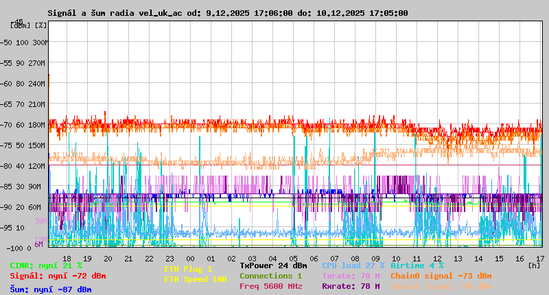Screen dimensions: 549x295
Task: Select the Txrate 78 M legend entry
Action: click(x=350, y=276)
